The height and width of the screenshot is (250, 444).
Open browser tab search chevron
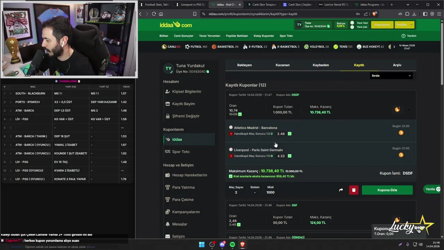(408, 5)
